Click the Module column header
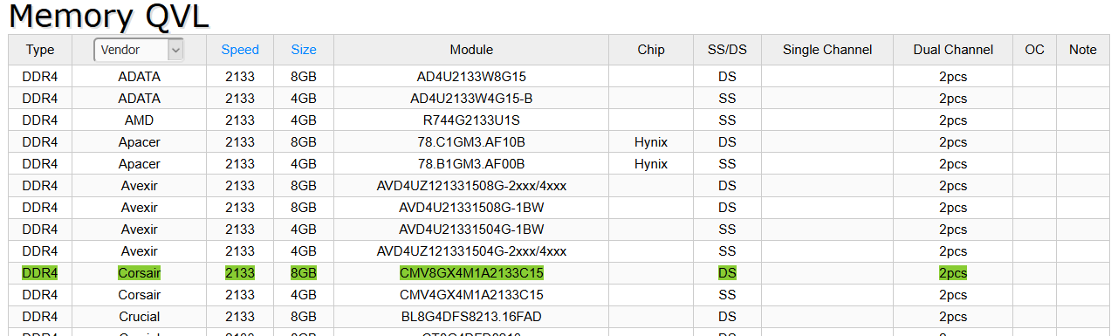This screenshot has height=336, width=1118. click(x=471, y=50)
